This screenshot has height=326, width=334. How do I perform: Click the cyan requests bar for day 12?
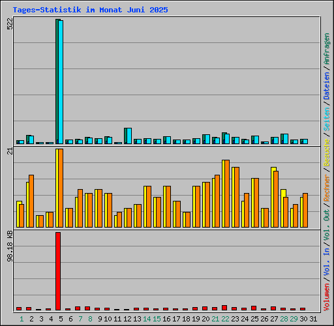coord(129,136)
